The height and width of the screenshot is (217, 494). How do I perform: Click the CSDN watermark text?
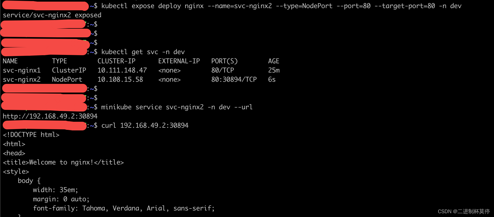[x=464, y=211]
